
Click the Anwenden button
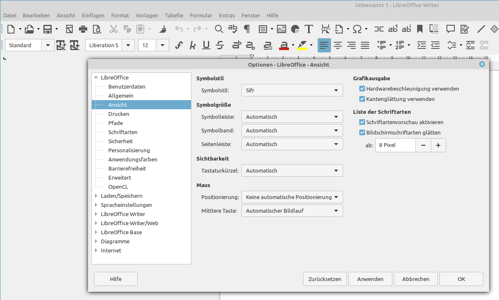(370, 279)
